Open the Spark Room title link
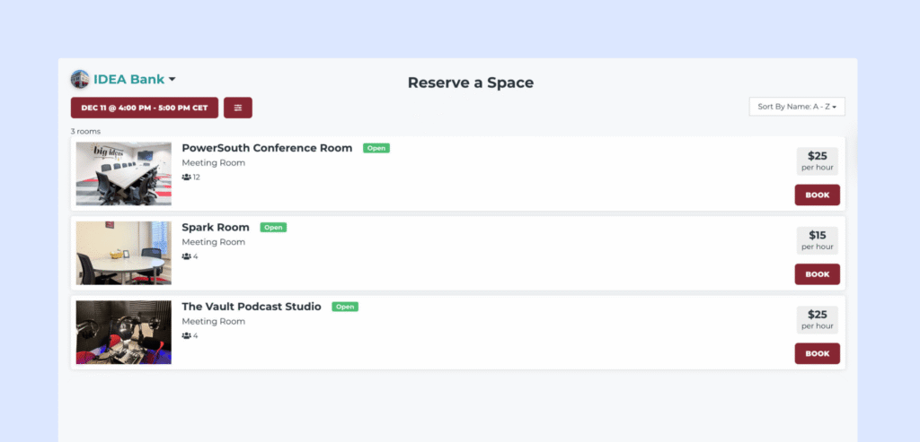 pos(216,227)
